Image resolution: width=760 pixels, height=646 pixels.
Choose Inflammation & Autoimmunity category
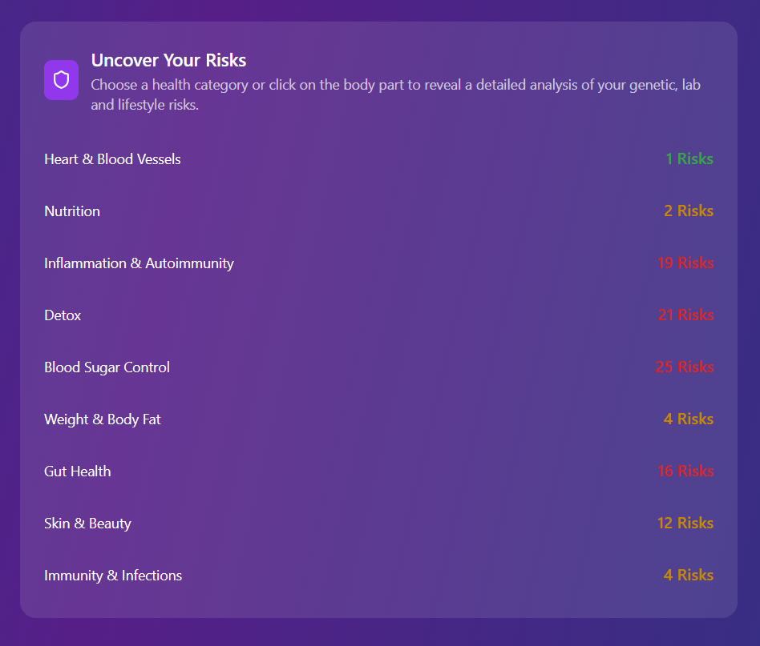click(x=139, y=263)
